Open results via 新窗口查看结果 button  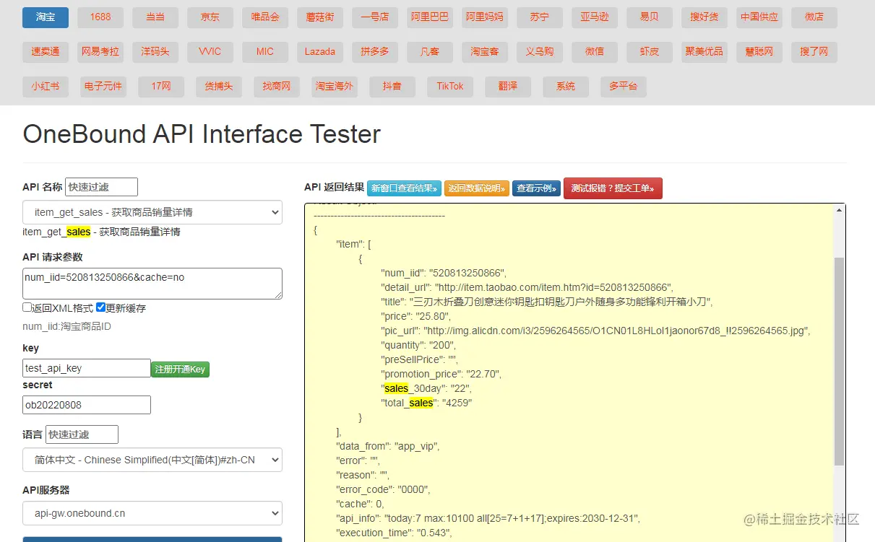coord(404,188)
